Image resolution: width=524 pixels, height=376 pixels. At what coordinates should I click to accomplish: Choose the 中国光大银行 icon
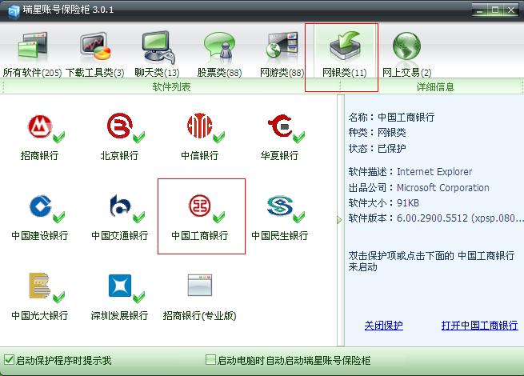39,286
